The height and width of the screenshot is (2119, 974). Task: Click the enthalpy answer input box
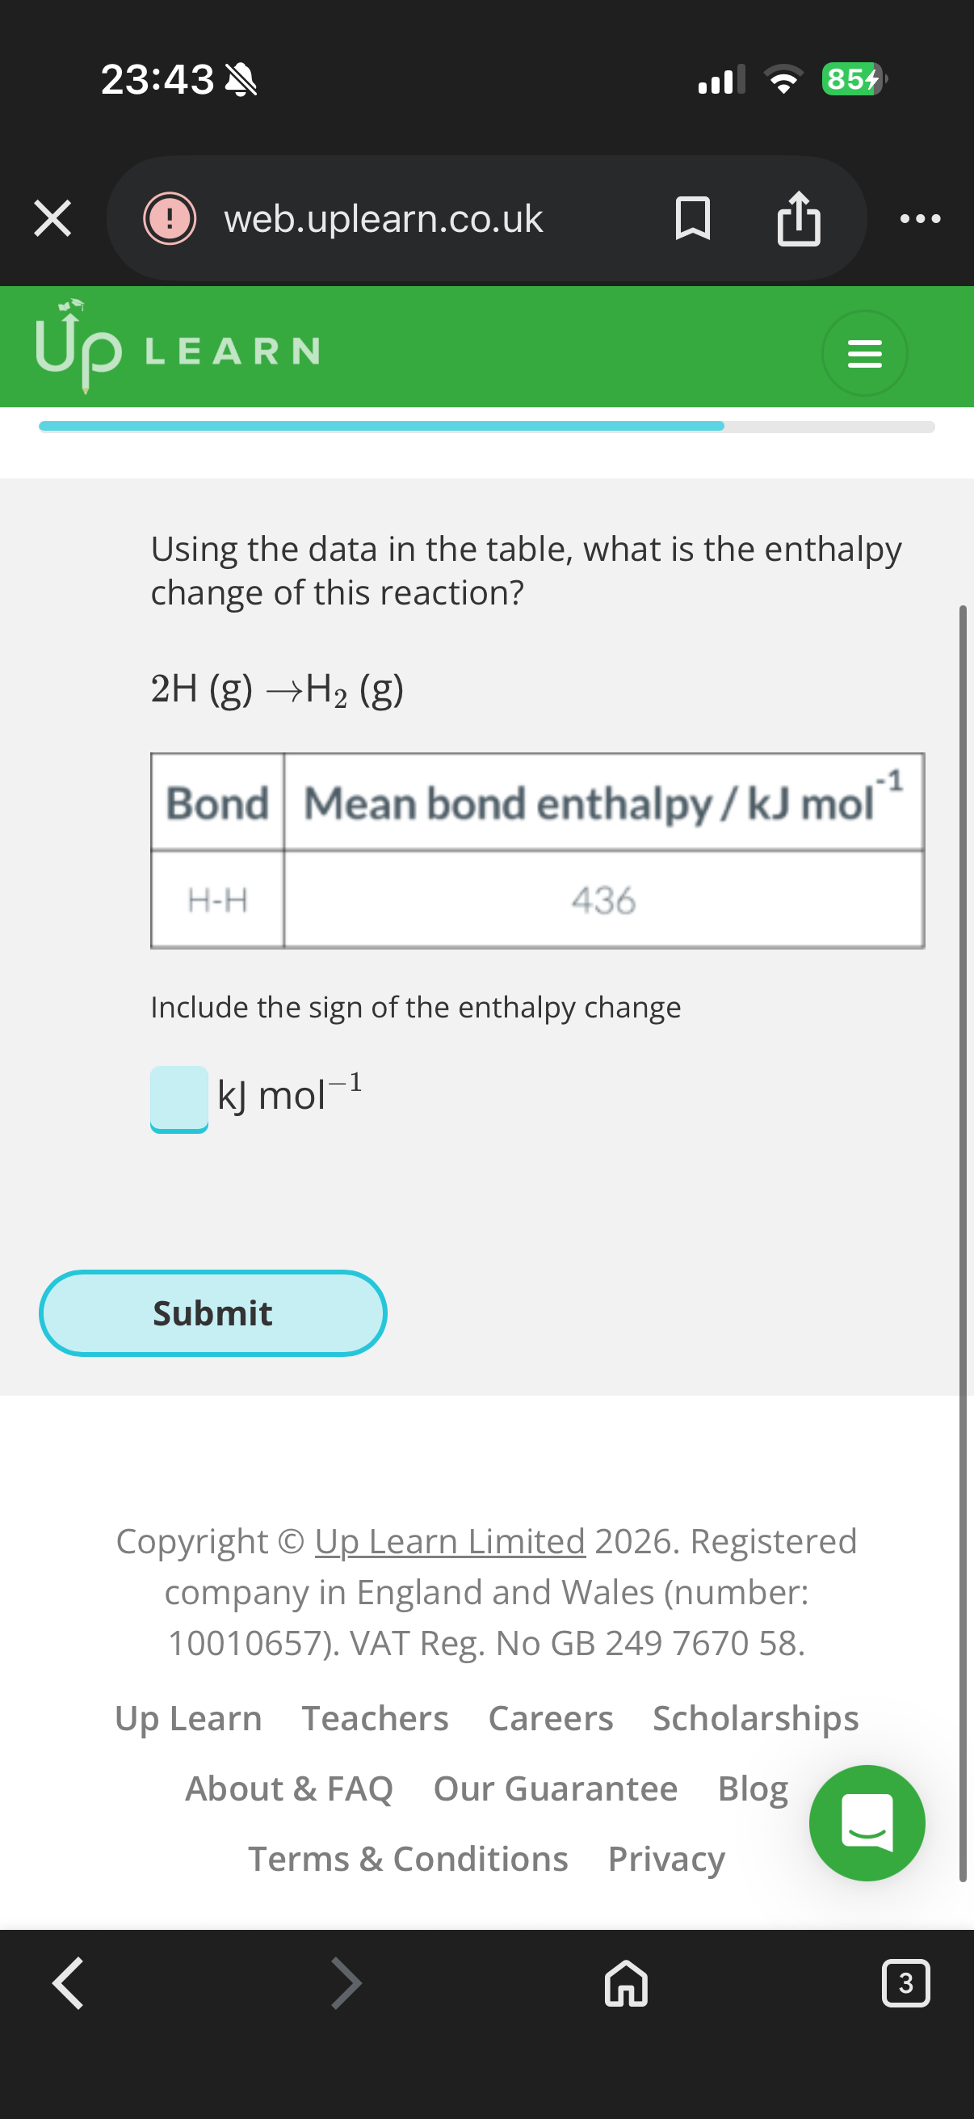pos(179,1098)
